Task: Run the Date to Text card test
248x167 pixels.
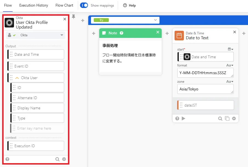Action: (x=184, y=118)
